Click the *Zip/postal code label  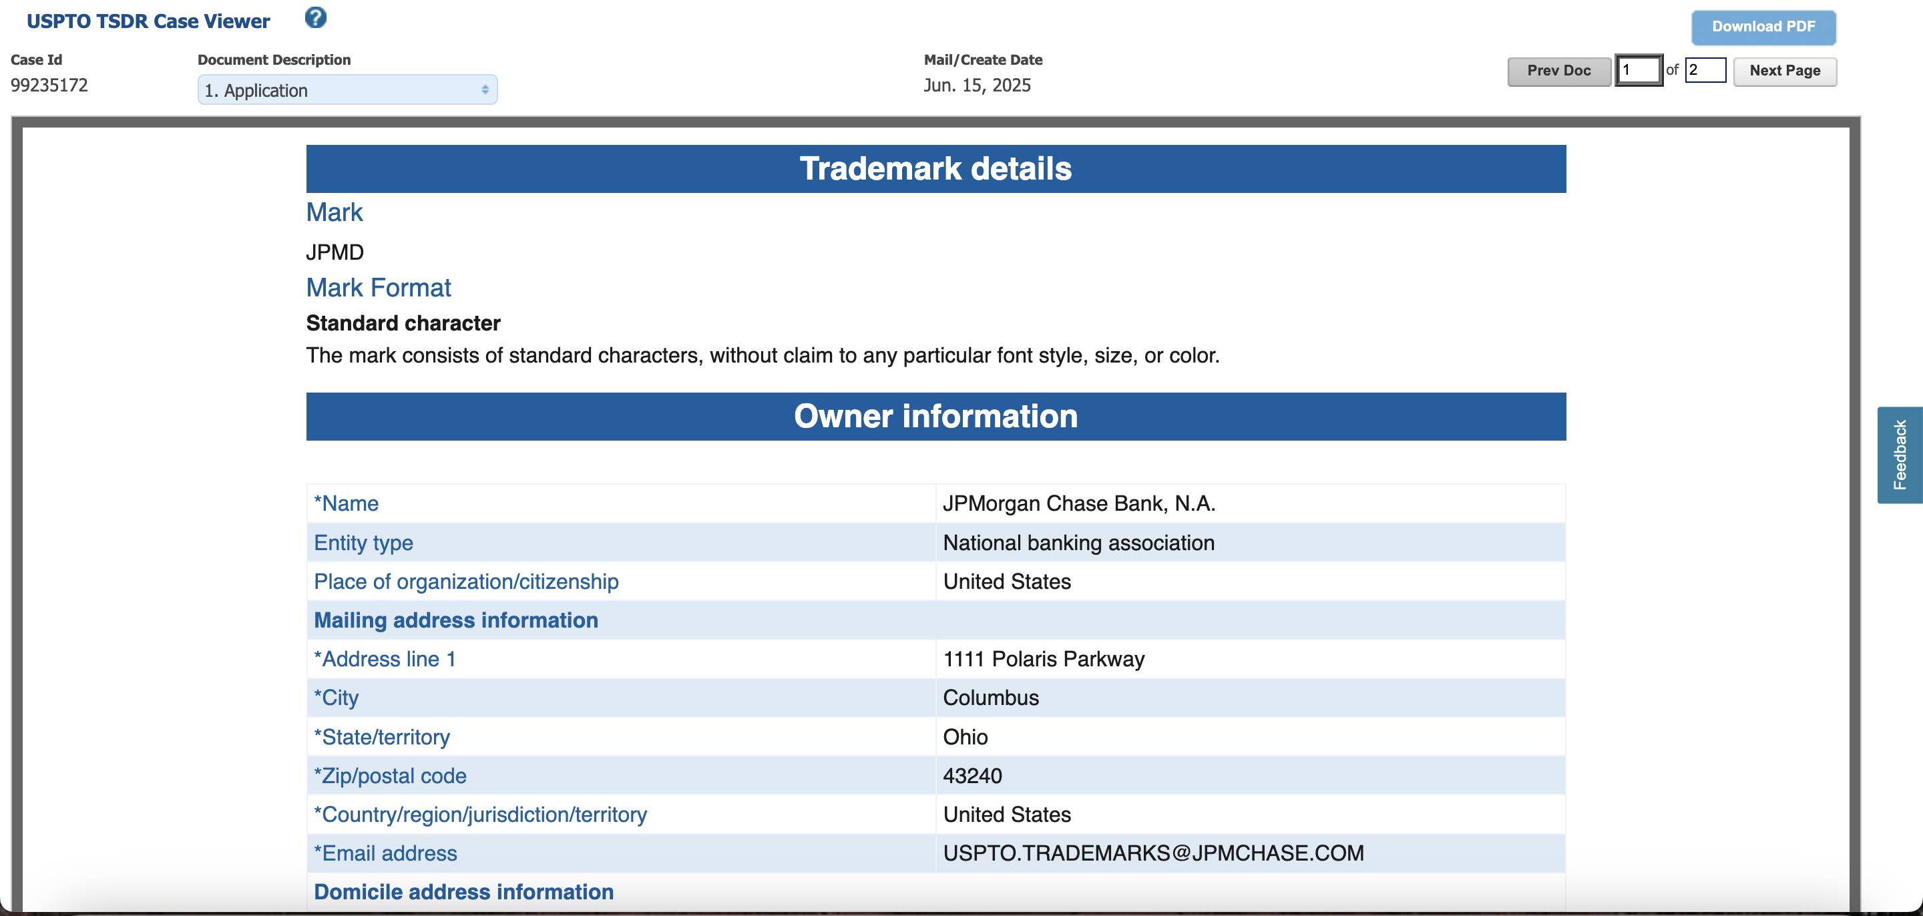coord(390,776)
